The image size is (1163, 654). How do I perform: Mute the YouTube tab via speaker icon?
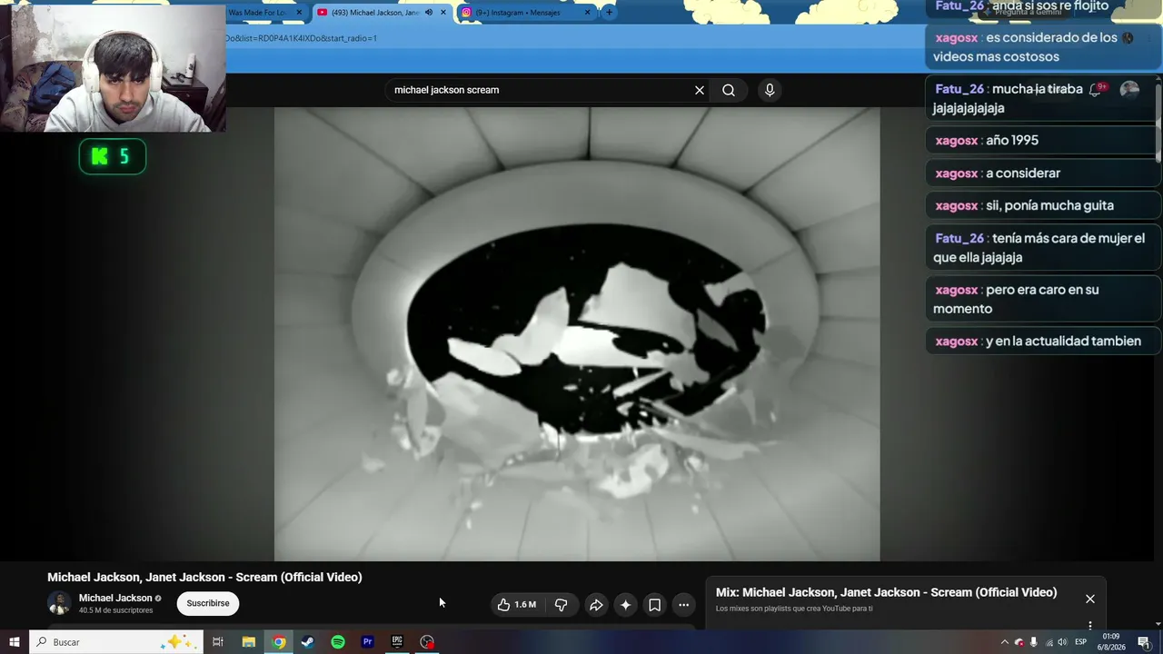429,13
